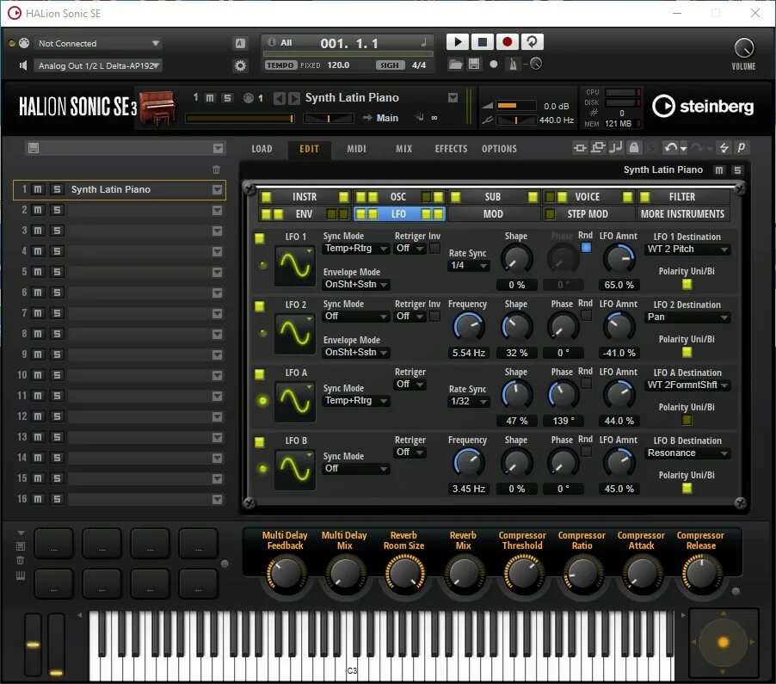Toggle the P player view icon

click(x=741, y=147)
